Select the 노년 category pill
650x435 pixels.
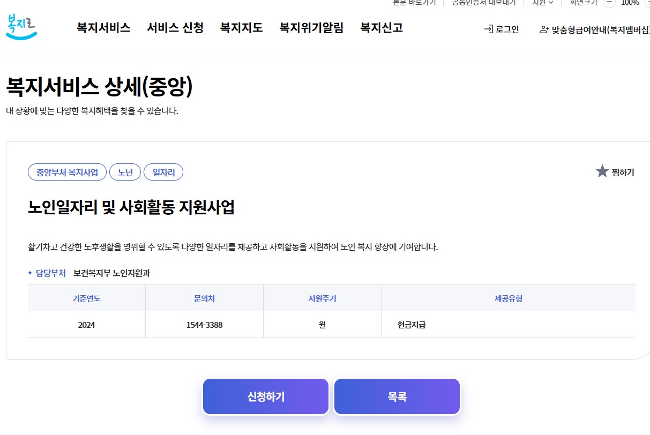tap(125, 172)
